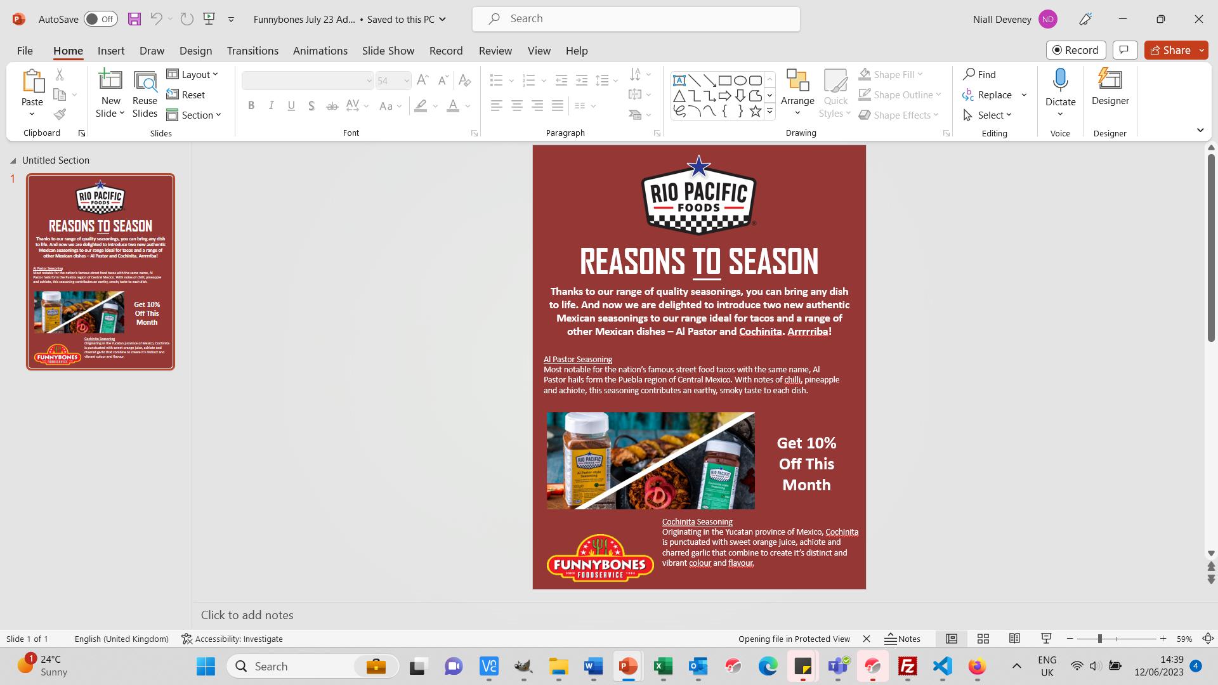Toggle Center paragraph alignment
1218x685 pixels.
tap(517, 106)
